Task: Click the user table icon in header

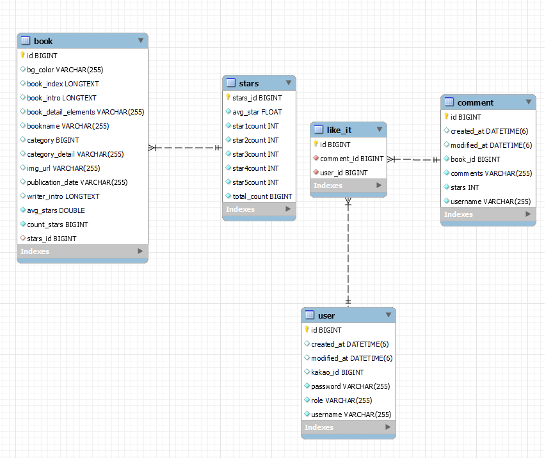Action: click(310, 315)
